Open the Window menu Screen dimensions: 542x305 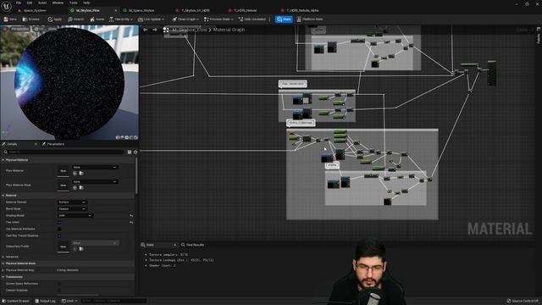click(x=58, y=3)
